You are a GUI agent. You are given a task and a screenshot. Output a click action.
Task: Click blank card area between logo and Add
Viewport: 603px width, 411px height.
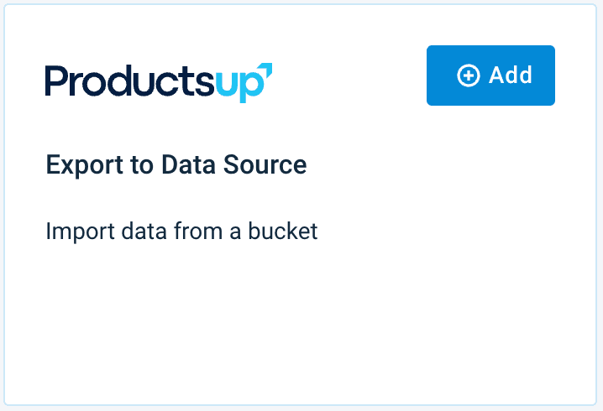(349, 80)
